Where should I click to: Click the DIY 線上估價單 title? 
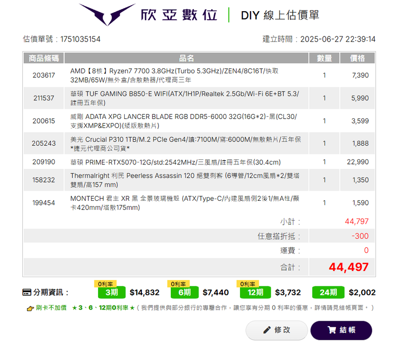[280, 15]
